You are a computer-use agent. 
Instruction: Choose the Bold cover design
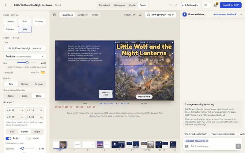[25, 21]
